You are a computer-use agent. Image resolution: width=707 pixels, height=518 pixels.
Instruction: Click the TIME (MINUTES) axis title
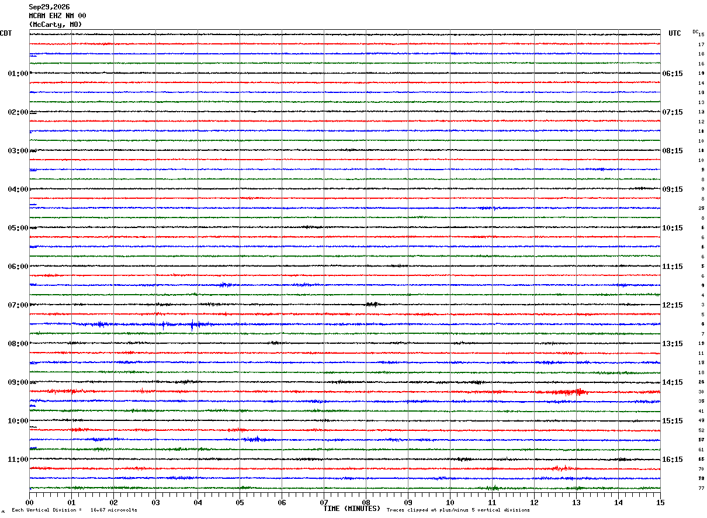pyautogui.click(x=352, y=509)
